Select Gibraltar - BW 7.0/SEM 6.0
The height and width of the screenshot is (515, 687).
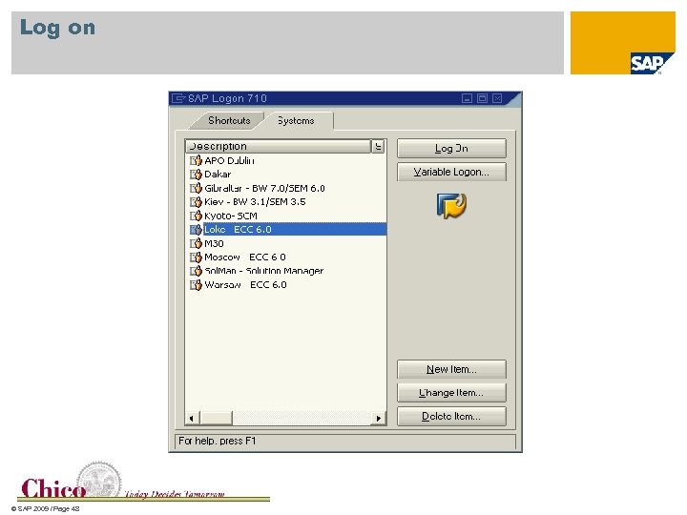286,188
